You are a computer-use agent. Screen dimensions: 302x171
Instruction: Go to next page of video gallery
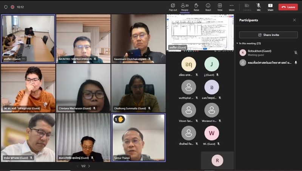click(89, 166)
